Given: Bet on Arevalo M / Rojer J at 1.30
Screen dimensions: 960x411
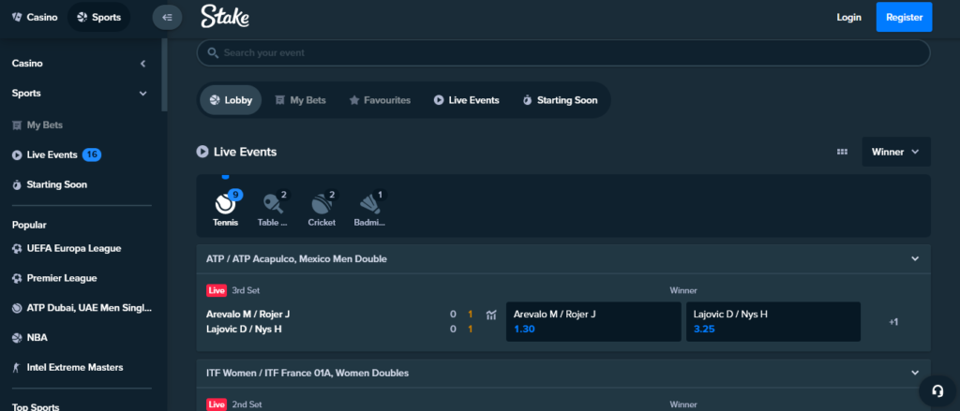Looking at the screenshot, I should coord(593,322).
